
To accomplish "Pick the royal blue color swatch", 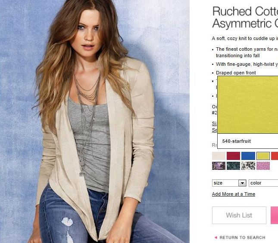I will pos(248,156).
